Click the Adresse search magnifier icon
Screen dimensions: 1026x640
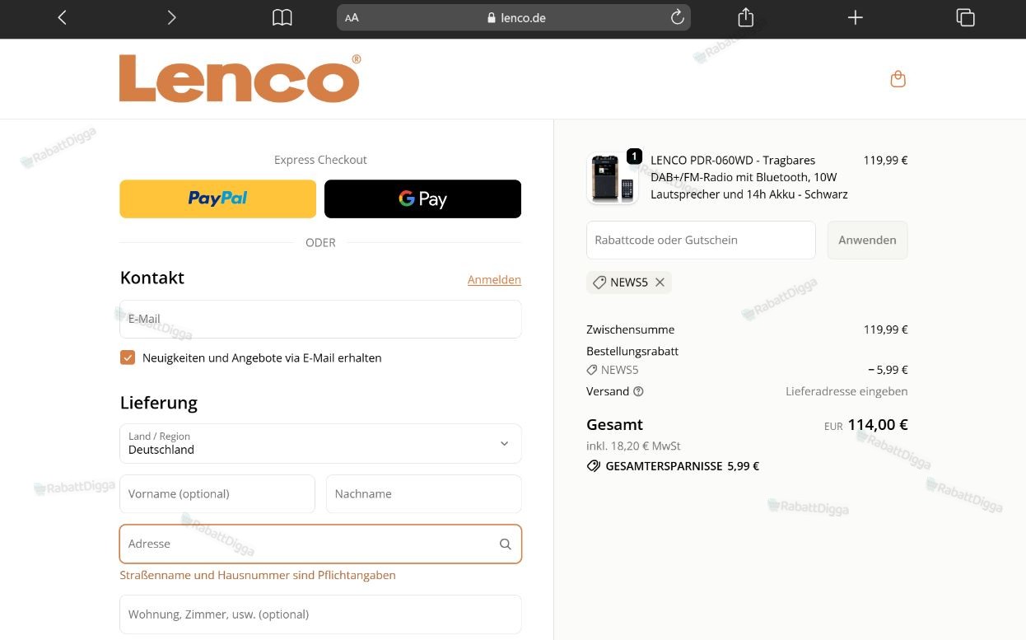click(x=506, y=544)
